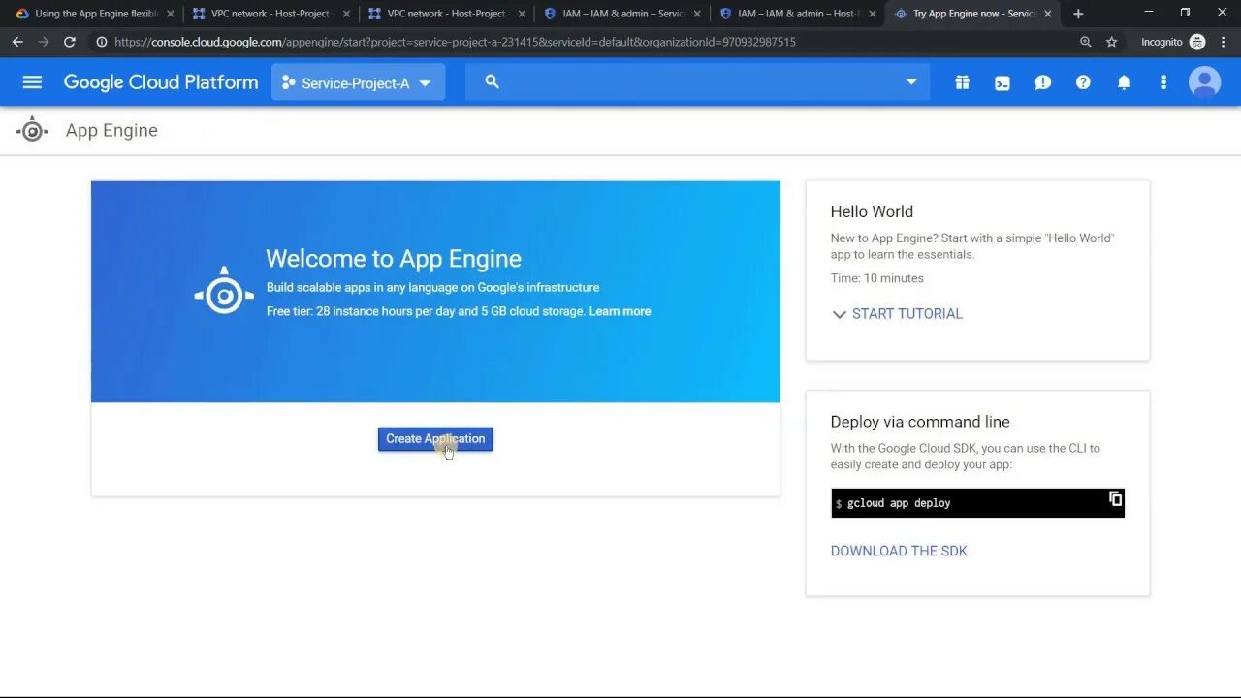Open a new browser tab
The image size is (1241, 698).
coord(1078,14)
